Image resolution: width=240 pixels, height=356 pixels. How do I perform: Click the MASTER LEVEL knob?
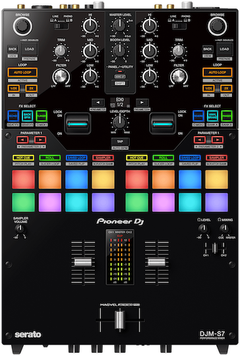click(119, 25)
